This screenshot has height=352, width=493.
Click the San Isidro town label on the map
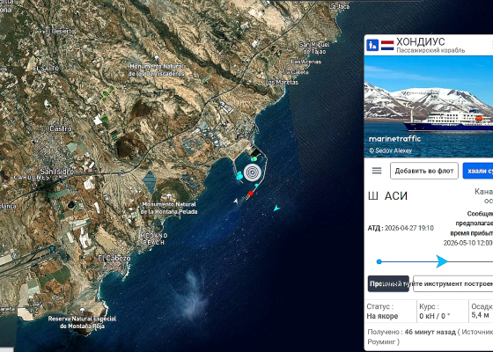pyautogui.click(x=57, y=172)
